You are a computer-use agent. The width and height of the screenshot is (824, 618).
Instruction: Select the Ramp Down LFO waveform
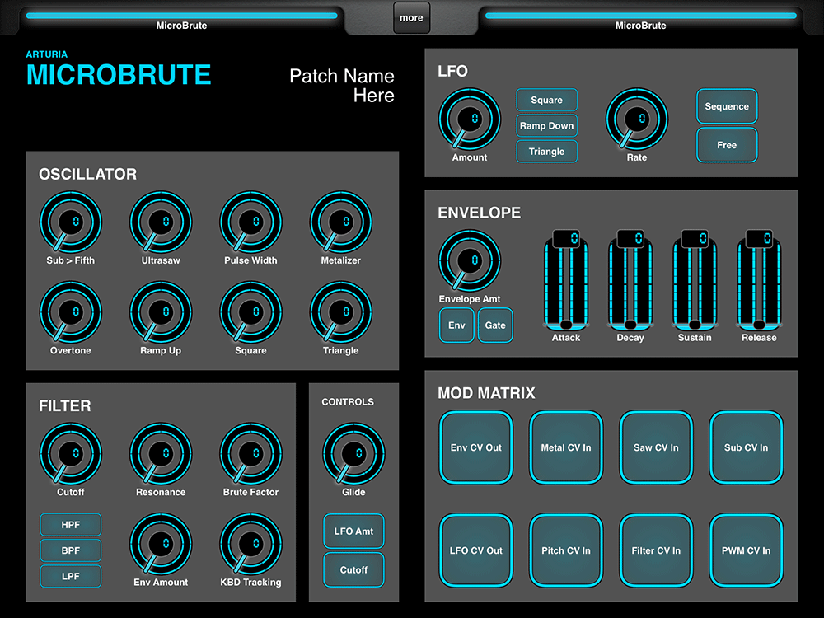tap(547, 126)
